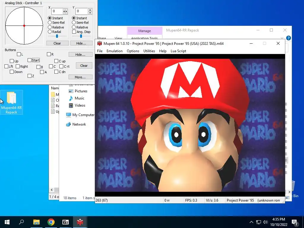This screenshot has height=228, width=304.
Task: Open the notification center icon
Action: click(295, 222)
